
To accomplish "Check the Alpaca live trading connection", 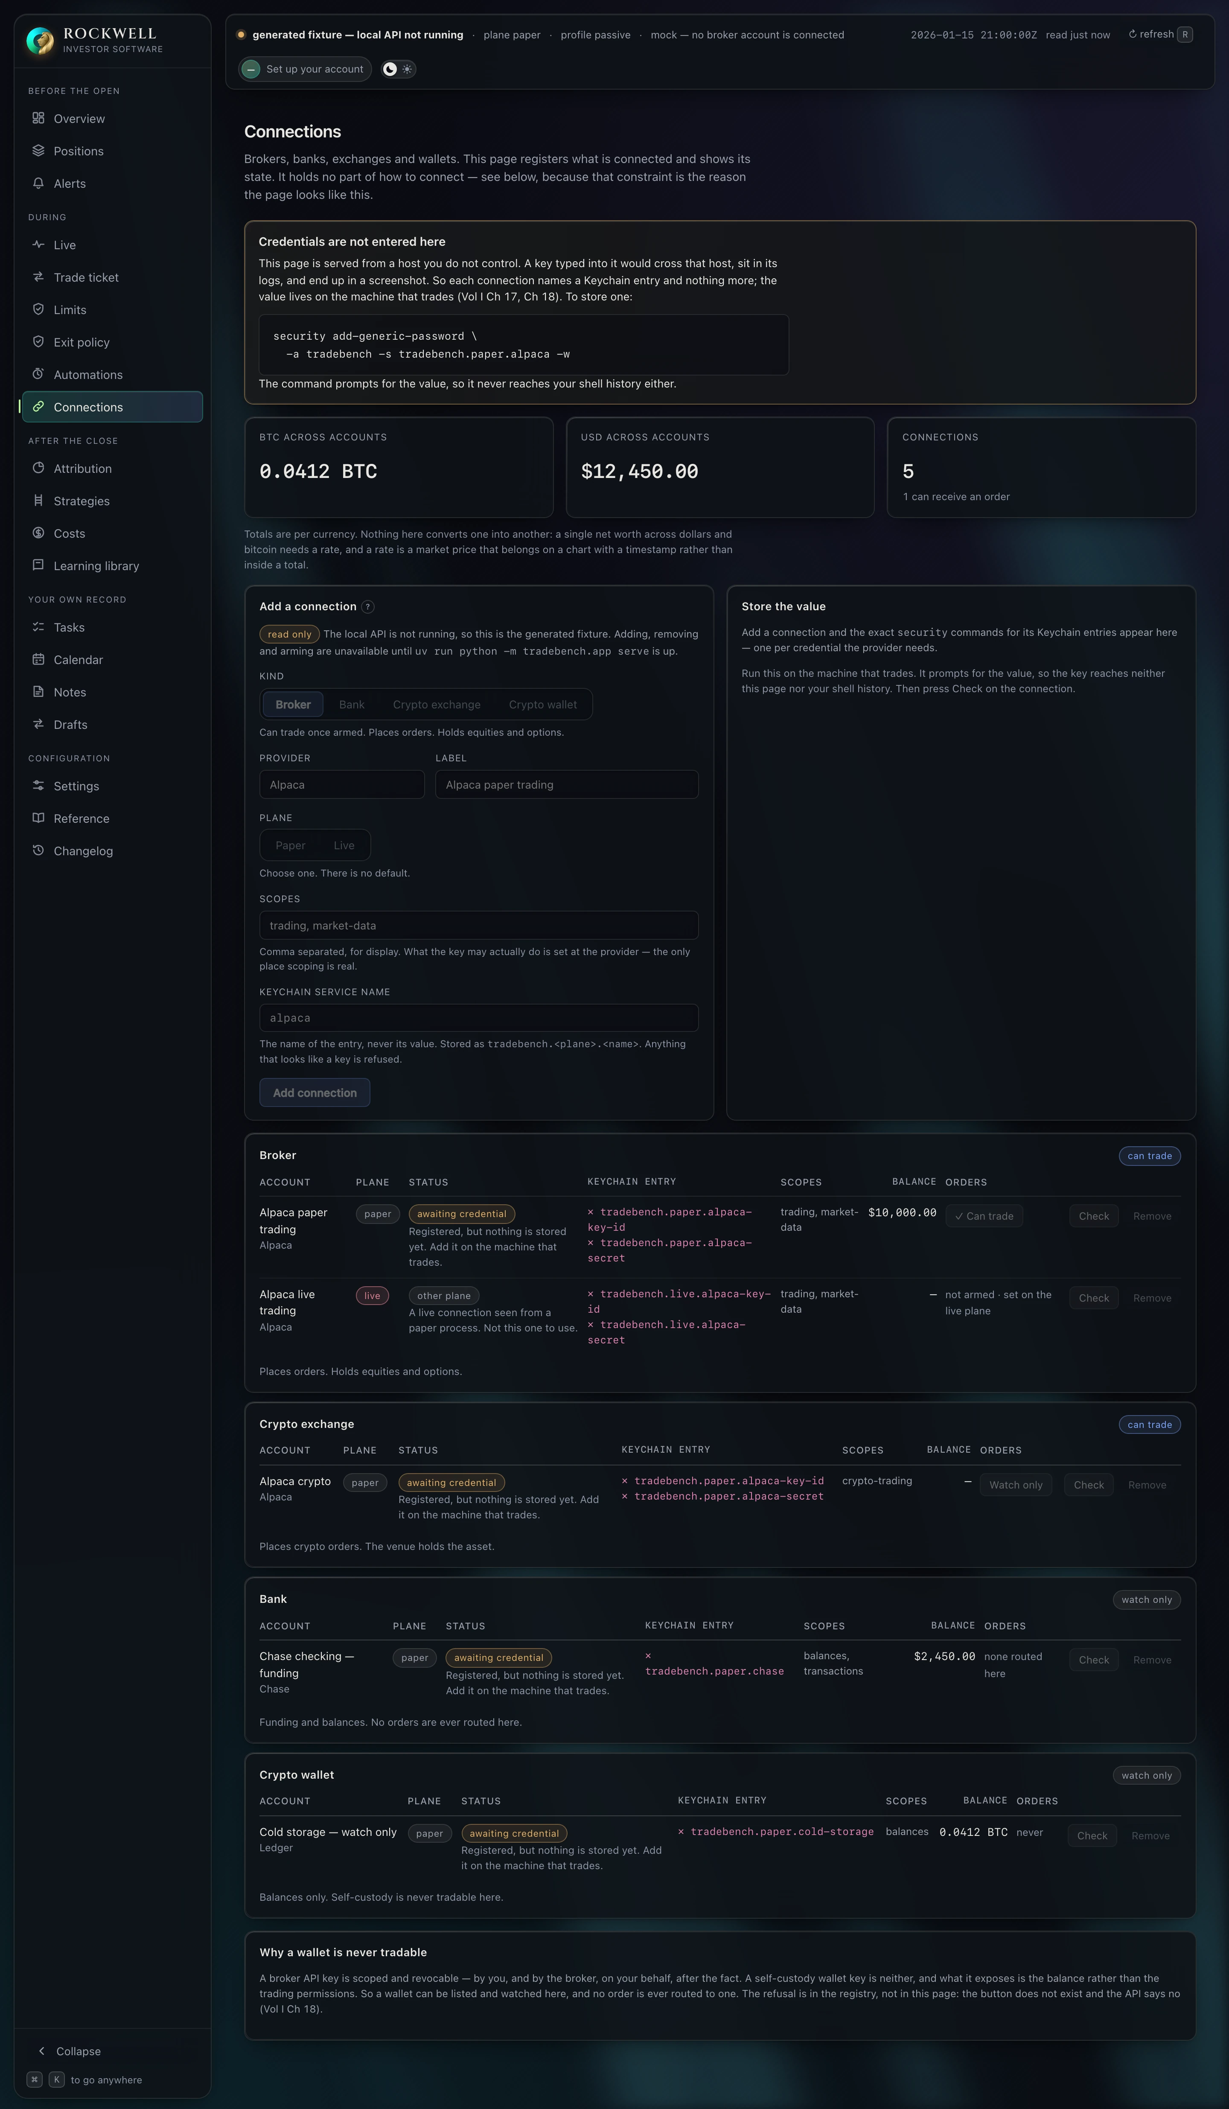I will (x=1093, y=1298).
